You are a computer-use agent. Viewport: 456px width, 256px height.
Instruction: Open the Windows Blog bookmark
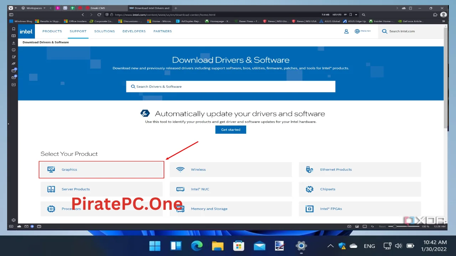coord(21,21)
